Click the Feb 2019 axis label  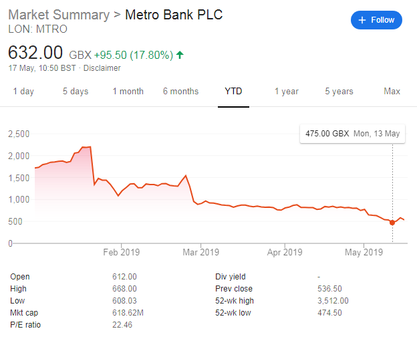pos(121,253)
